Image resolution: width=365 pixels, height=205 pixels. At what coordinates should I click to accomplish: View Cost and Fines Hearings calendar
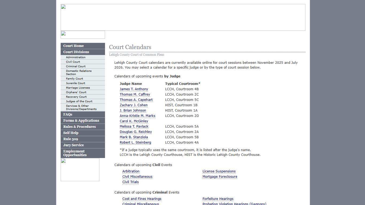pyautogui.click(x=142, y=199)
